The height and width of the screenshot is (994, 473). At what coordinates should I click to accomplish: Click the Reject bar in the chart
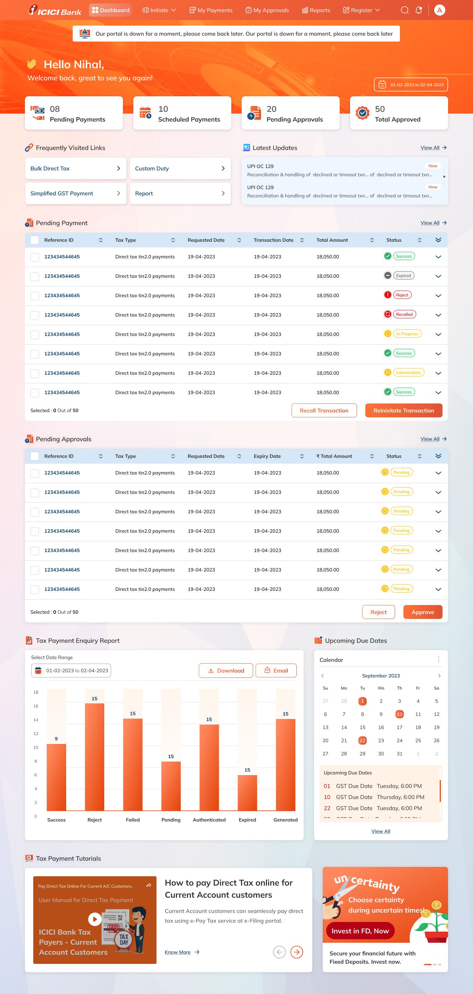click(x=95, y=757)
